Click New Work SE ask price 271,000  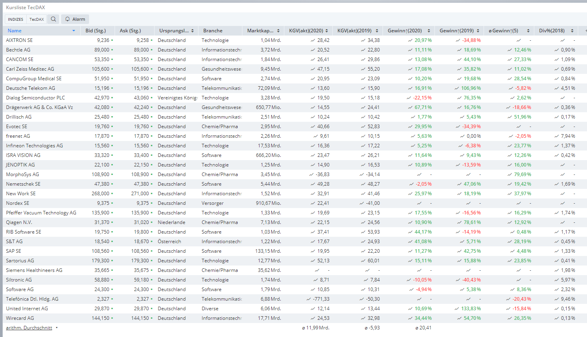tap(140, 194)
